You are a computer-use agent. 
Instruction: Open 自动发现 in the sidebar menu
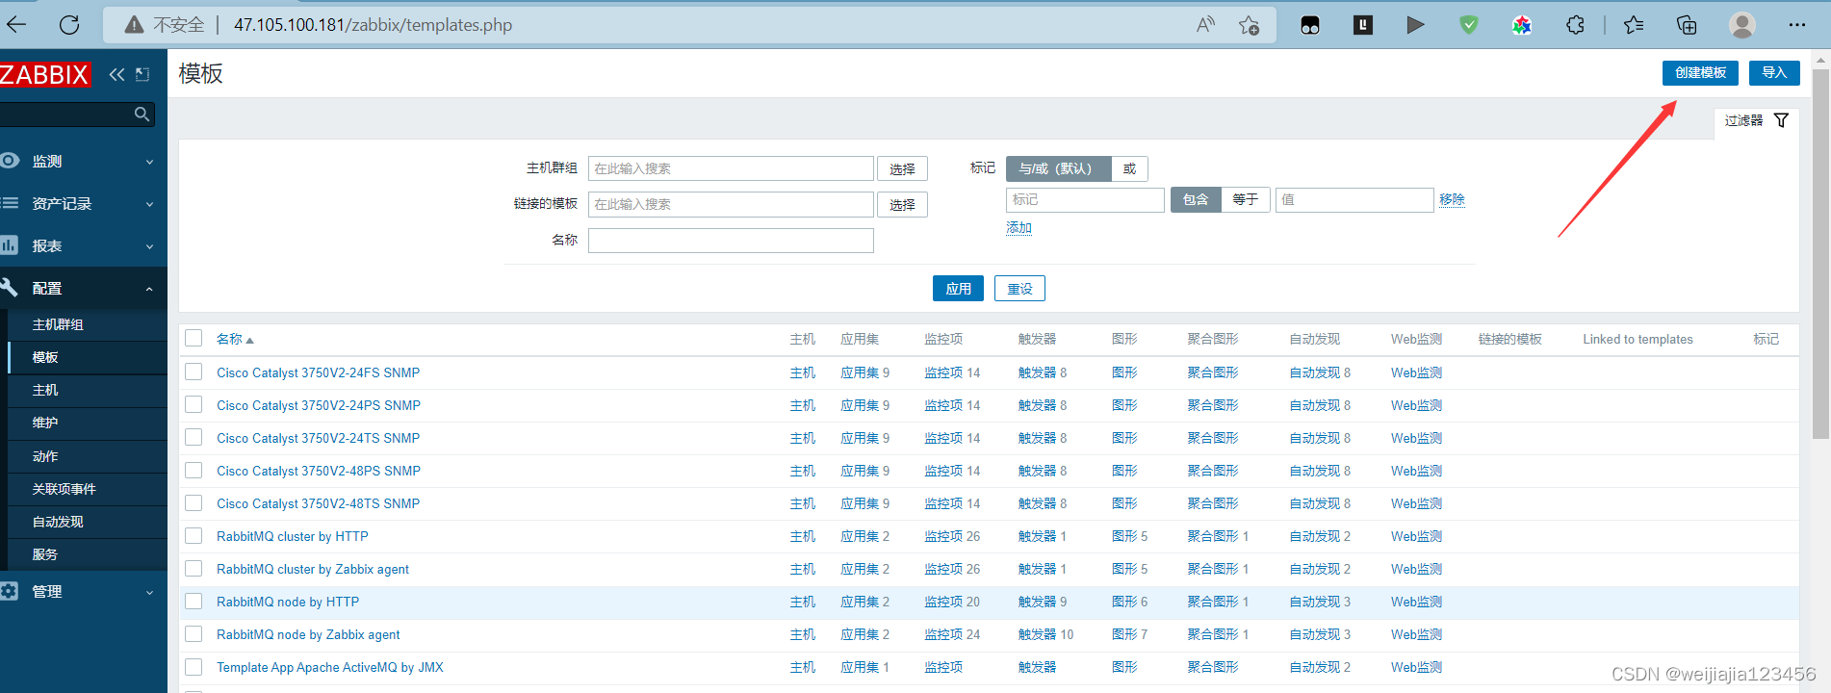click(x=58, y=522)
